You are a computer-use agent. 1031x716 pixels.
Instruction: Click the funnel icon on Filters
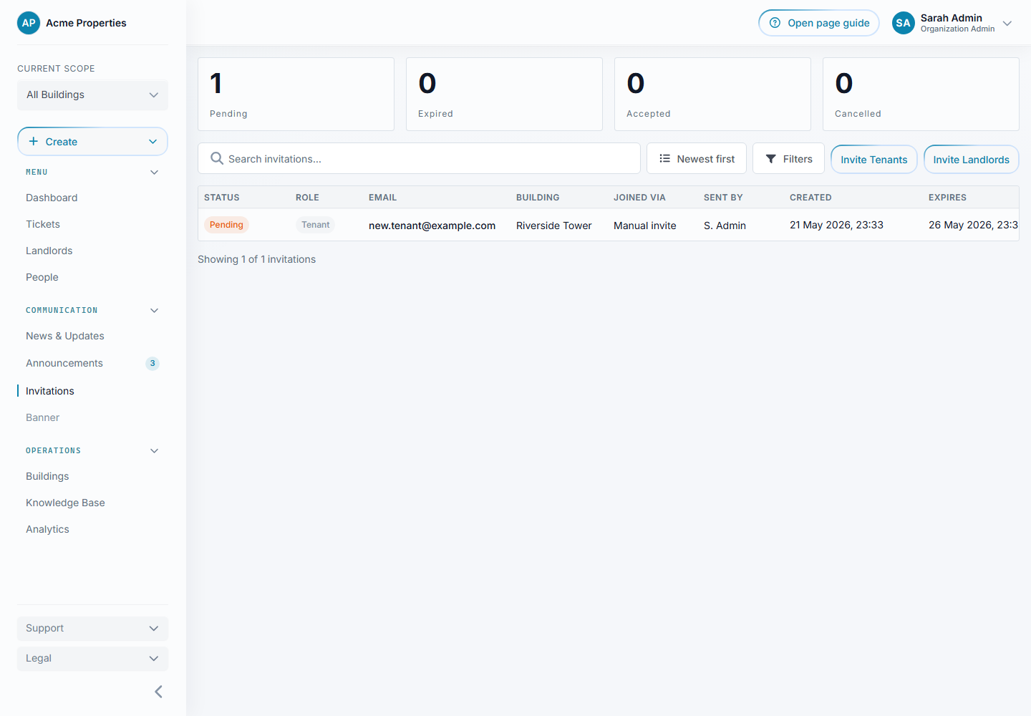771,159
